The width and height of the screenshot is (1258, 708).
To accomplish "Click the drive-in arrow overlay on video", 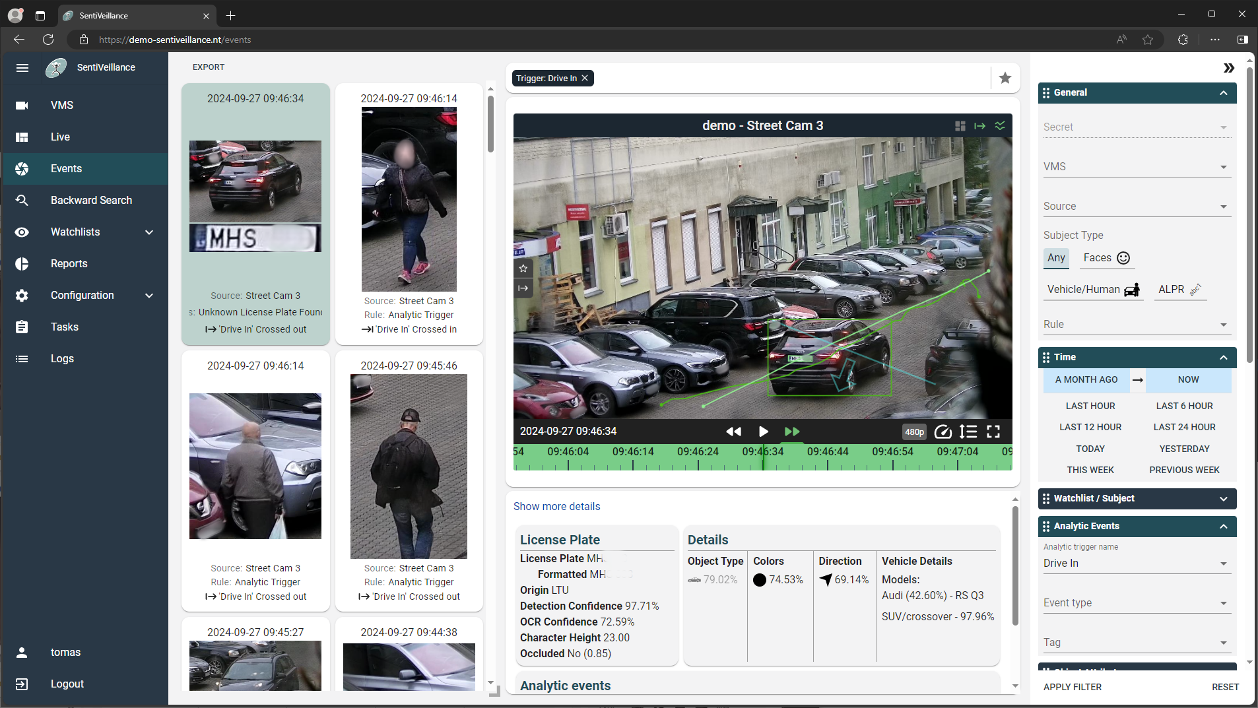I will [x=523, y=288].
